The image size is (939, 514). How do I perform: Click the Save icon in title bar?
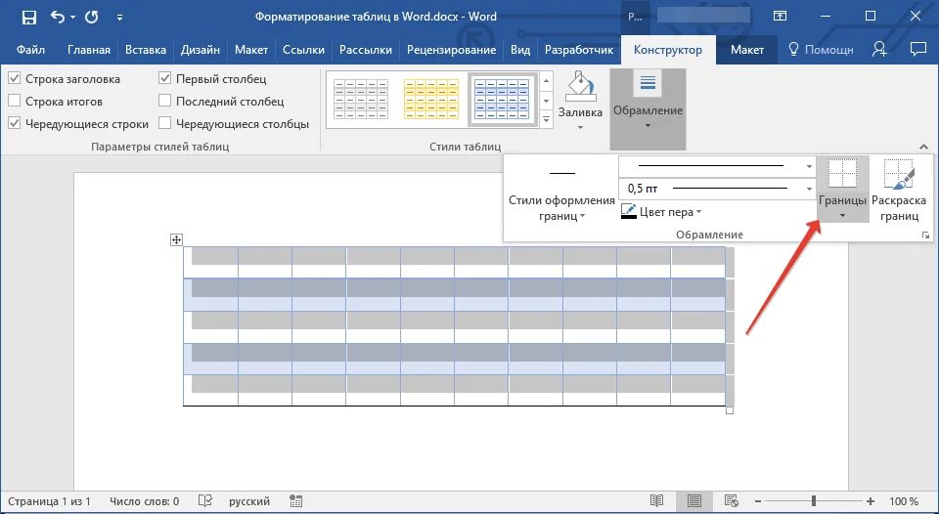(28, 18)
